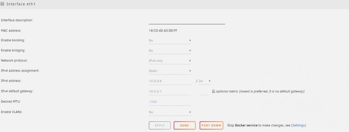Click the IPv4 default gateway label

(x=17, y=91)
